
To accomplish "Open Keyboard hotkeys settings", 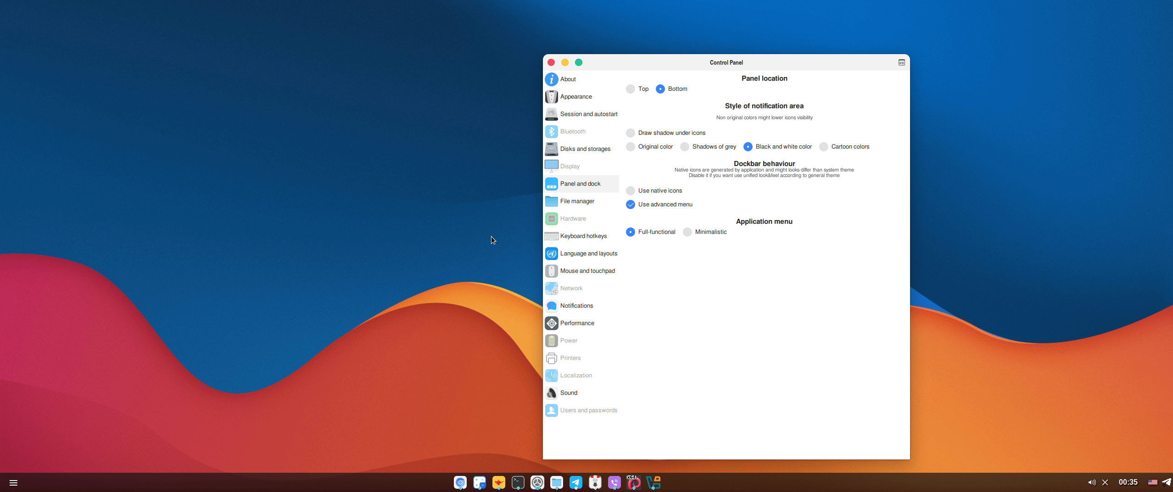I will (x=583, y=236).
